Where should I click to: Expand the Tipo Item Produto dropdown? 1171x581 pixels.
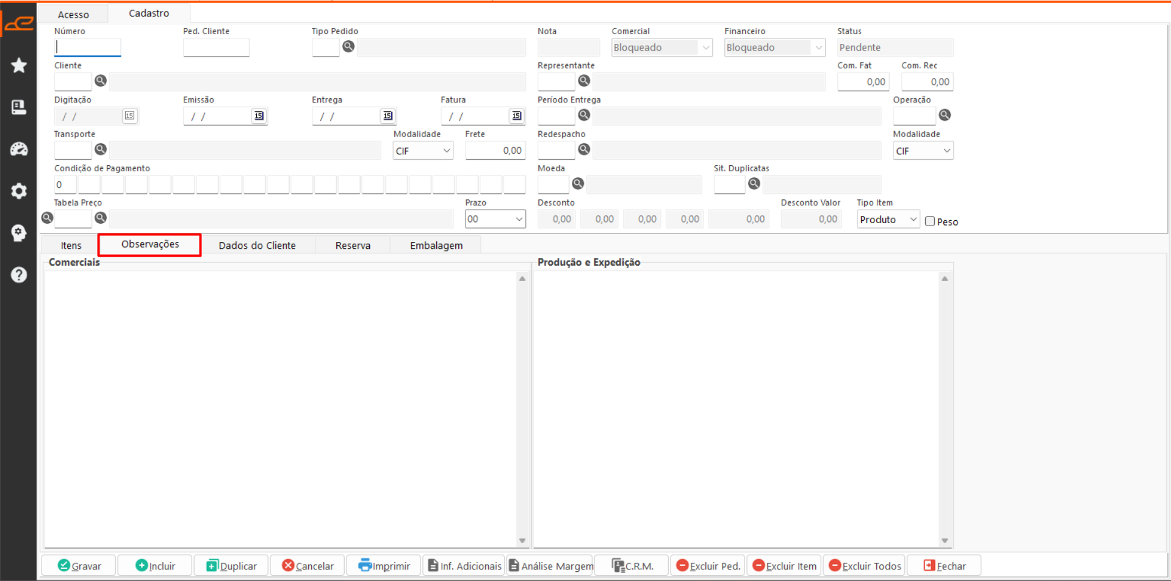(x=888, y=219)
